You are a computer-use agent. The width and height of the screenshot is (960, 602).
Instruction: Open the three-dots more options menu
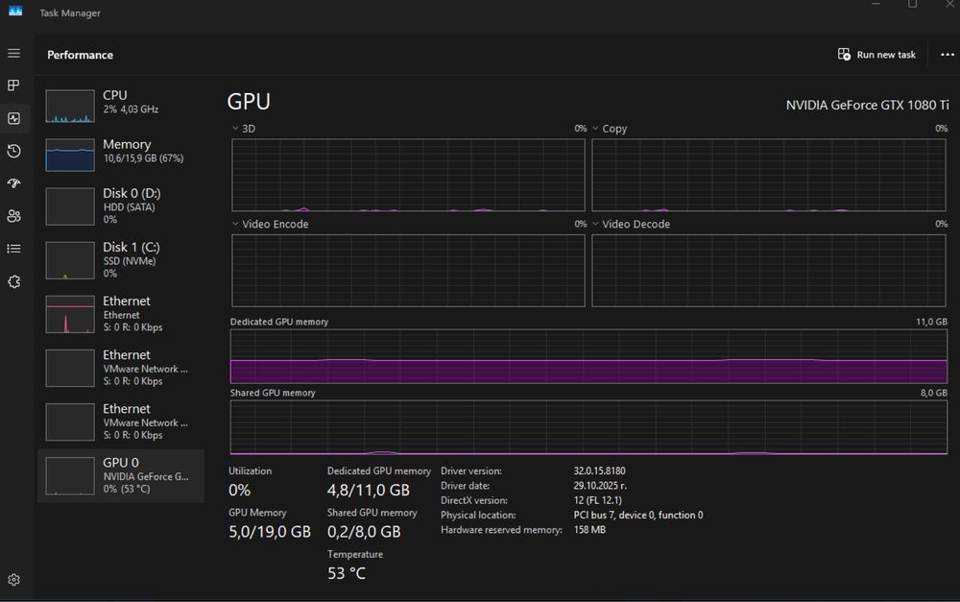(x=948, y=55)
